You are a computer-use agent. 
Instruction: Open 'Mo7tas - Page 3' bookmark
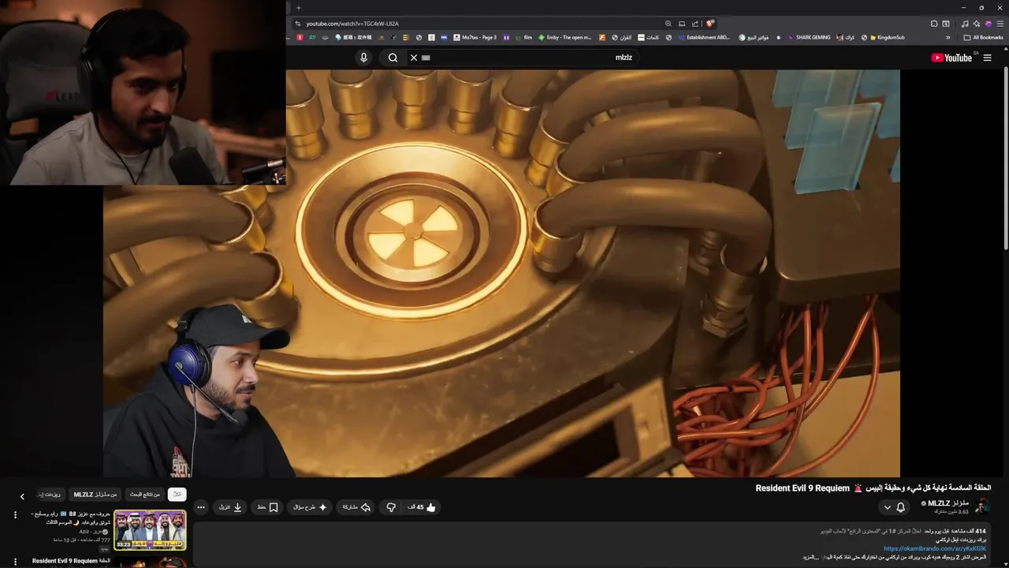click(474, 37)
